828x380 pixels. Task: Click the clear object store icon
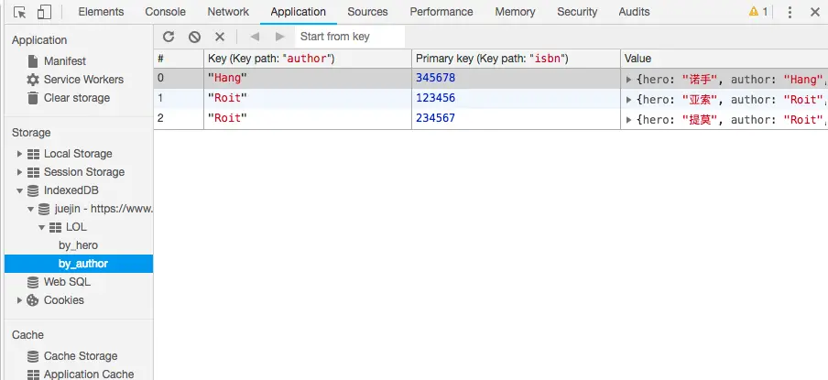(x=194, y=37)
